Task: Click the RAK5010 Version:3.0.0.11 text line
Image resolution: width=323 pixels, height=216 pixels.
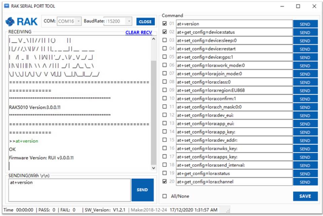Action: 35,107
